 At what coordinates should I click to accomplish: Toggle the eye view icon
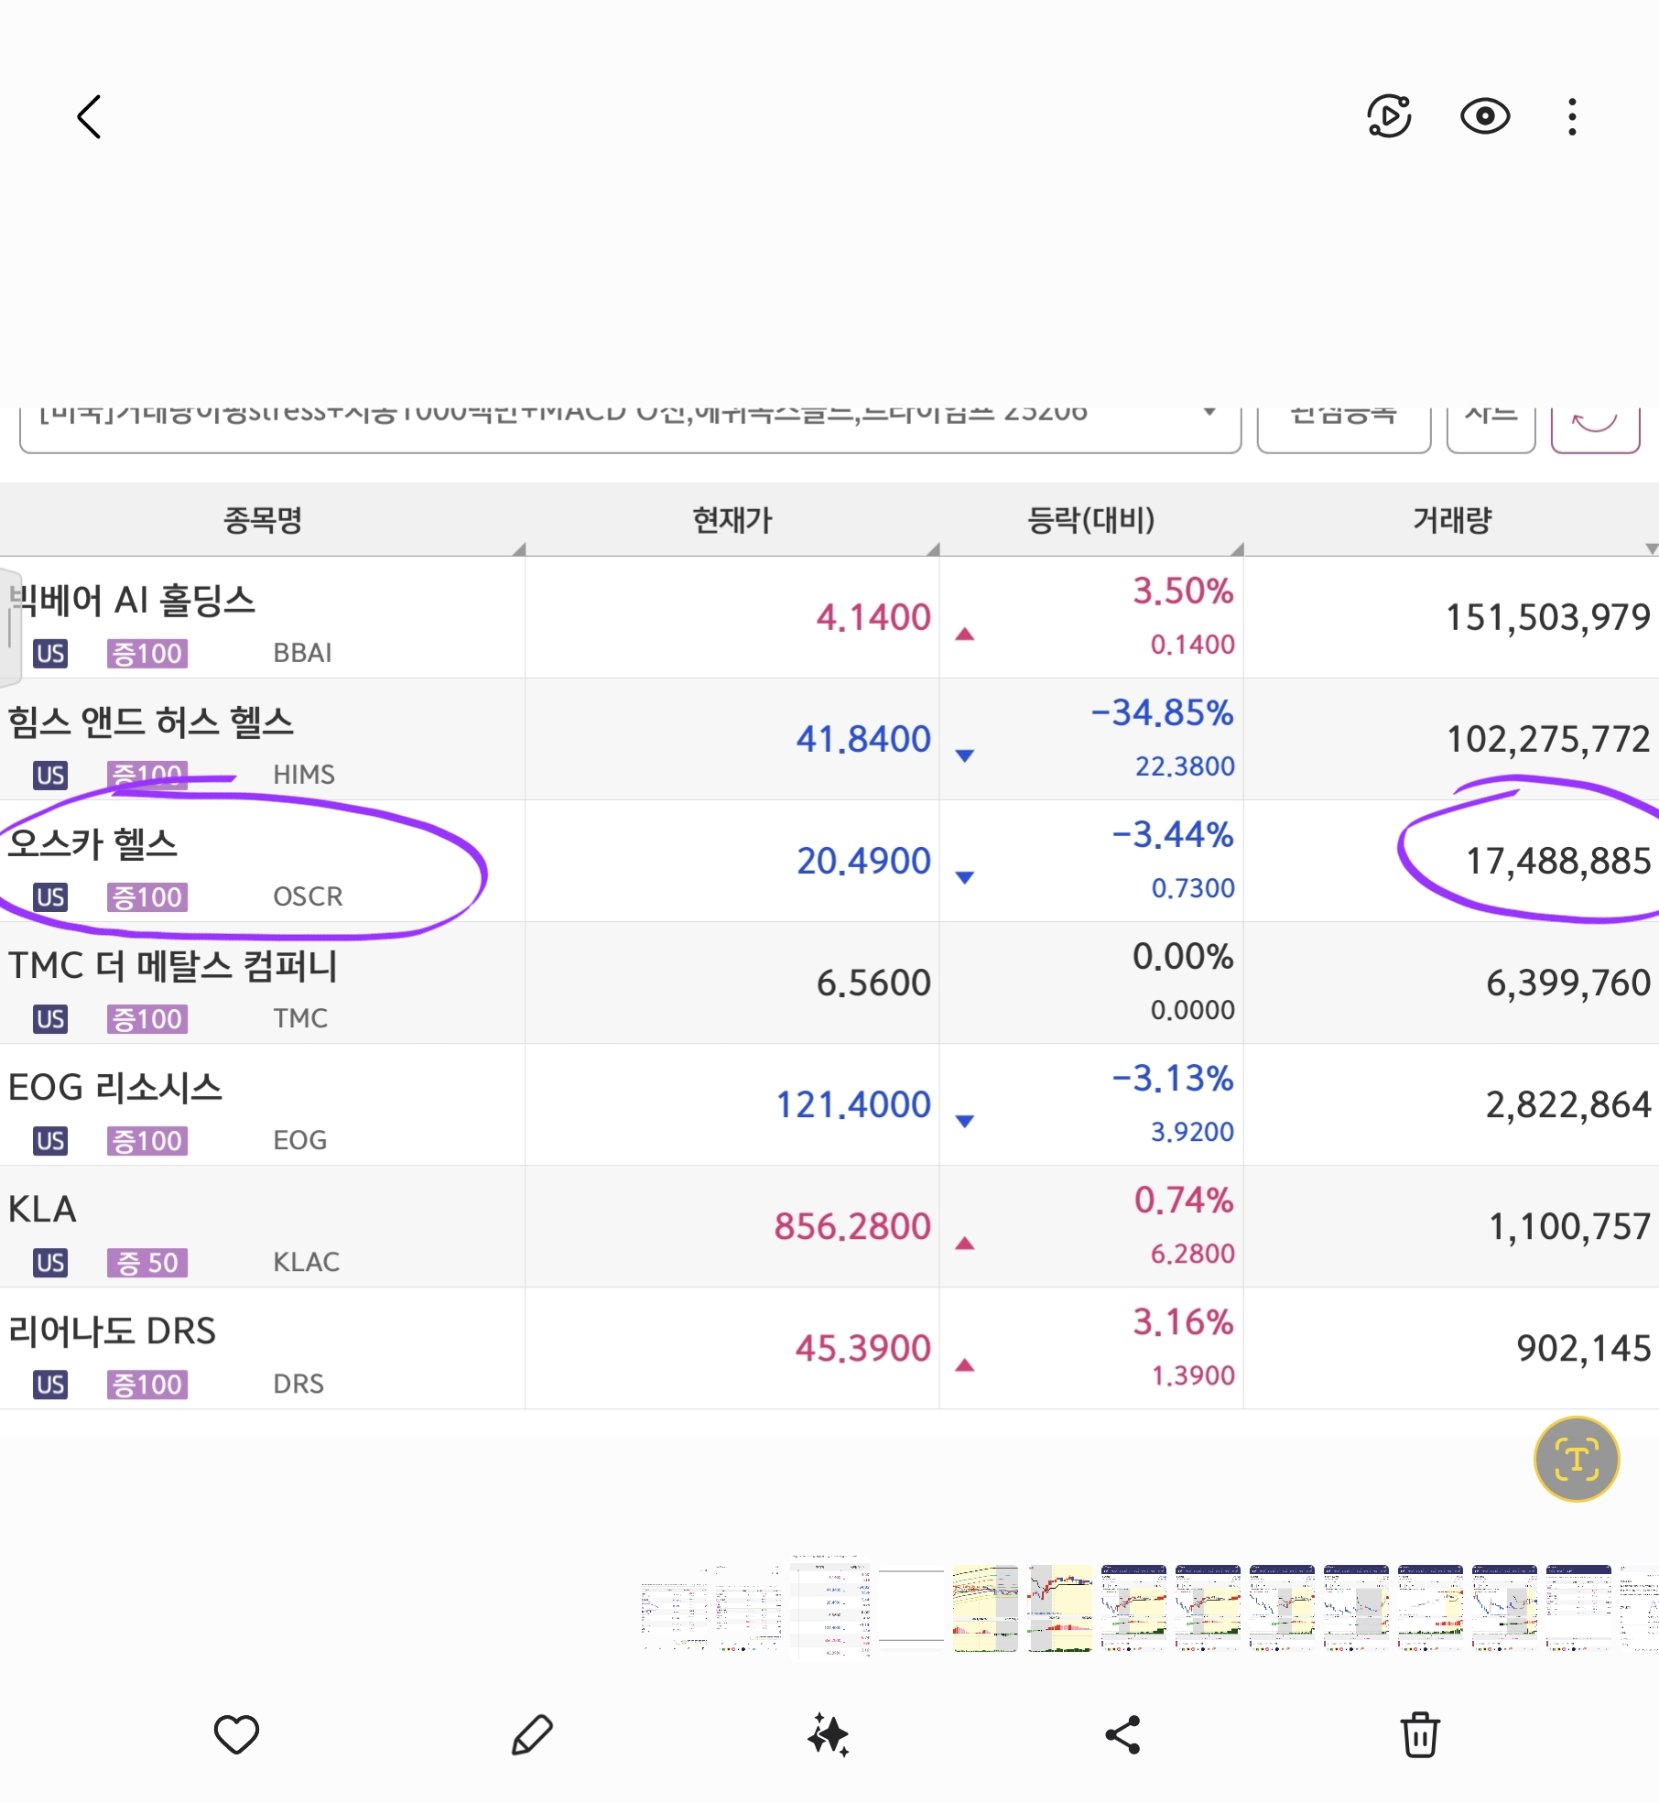click(1484, 116)
